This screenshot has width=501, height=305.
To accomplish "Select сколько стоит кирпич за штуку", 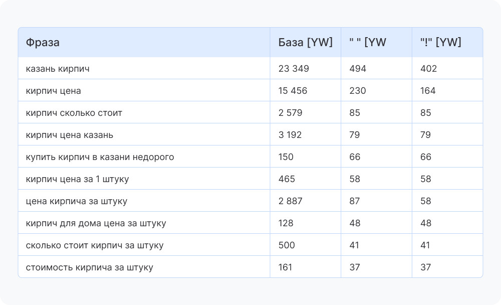I will 94,245.
